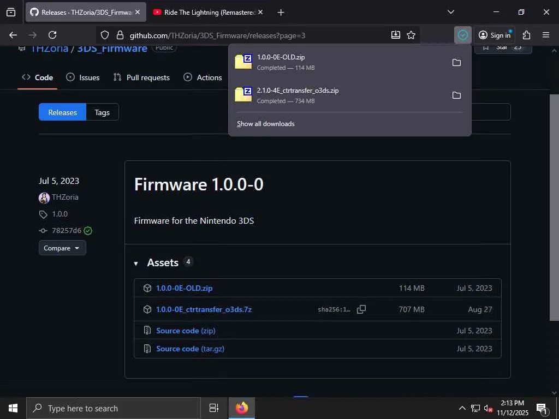This screenshot has width=559, height=419.
Task: Download Source code (zip)
Action: click(186, 331)
